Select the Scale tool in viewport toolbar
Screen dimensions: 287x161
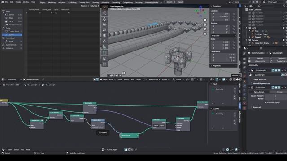[x=104, y=30]
